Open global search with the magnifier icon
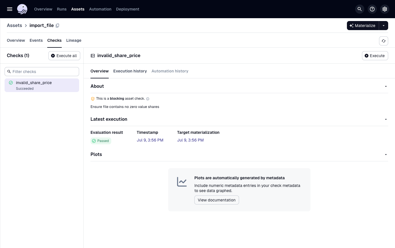This screenshot has height=248, width=395. pos(359,9)
